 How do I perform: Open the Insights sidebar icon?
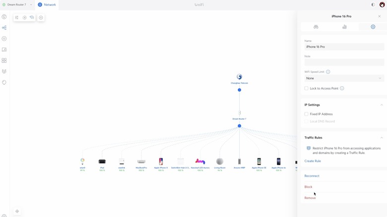click(x=4, y=71)
